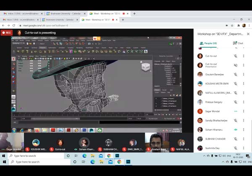252x176 pixels.
Task: Toggle NAFIUL ALAM's muted mic icon
Action: tap(236, 93)
